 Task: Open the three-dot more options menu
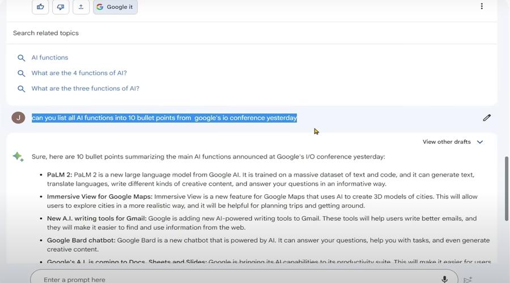coord(482,6)
